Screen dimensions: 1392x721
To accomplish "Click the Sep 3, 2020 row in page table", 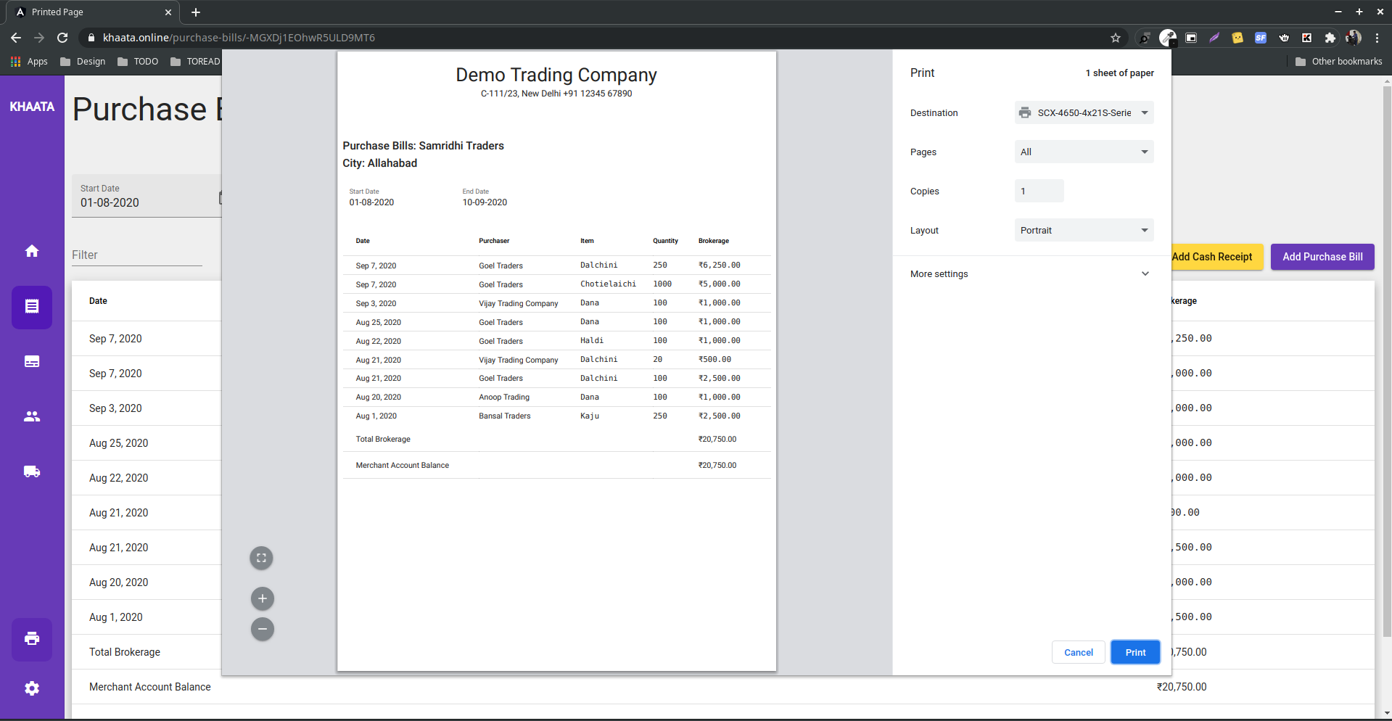I will (x=115, y=408).
